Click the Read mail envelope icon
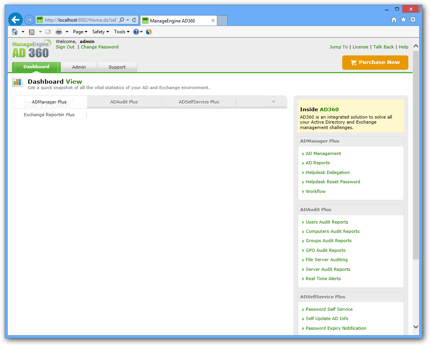Viewport: 430px width, 346px height. tap(48, 32)
